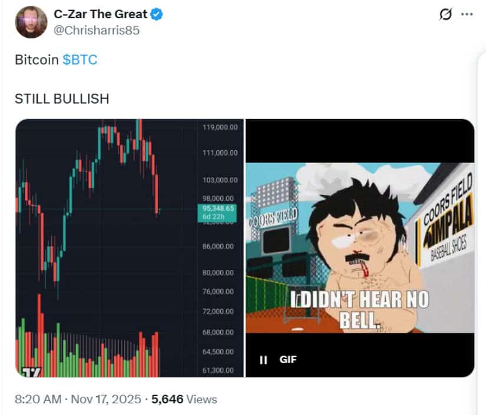The height and width of the screenshot is (415, 486).
Task: Open the Grok explain-post icon
Action: 446,14
